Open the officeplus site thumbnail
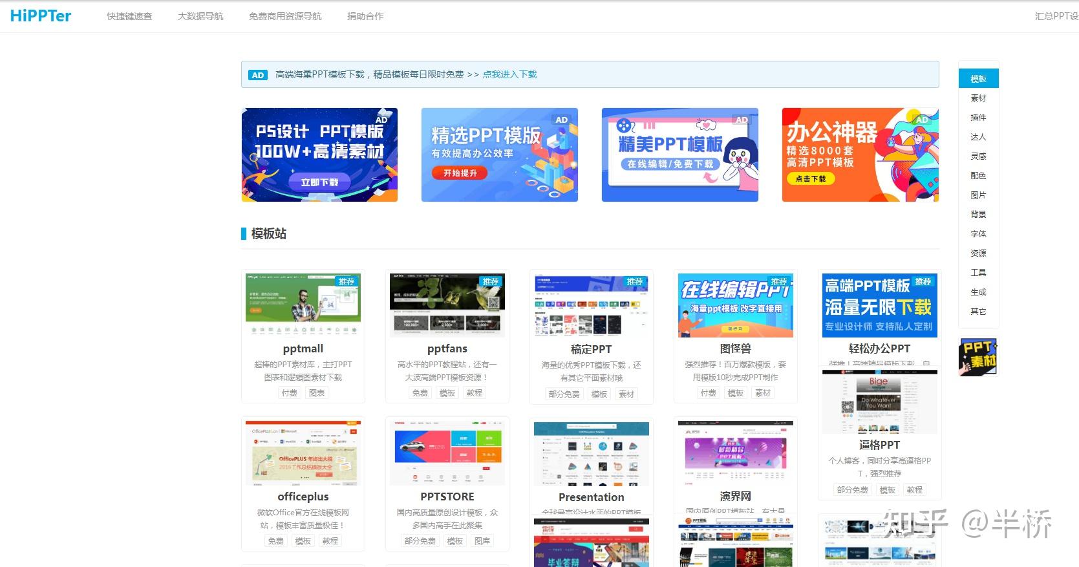The width and height of the screenshot is (1079, 567). point(303,453)
